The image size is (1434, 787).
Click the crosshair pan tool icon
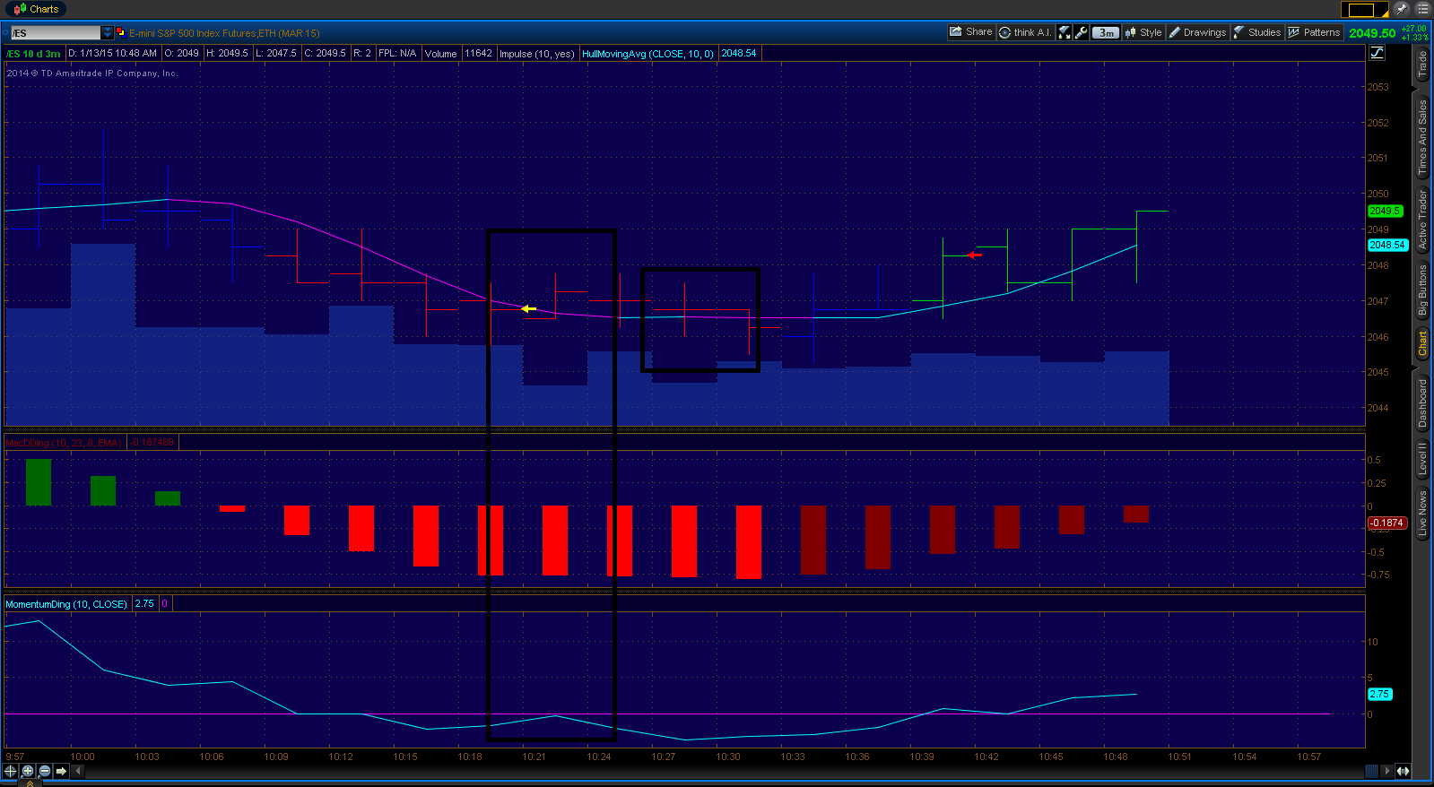click(x=11, y=771)
